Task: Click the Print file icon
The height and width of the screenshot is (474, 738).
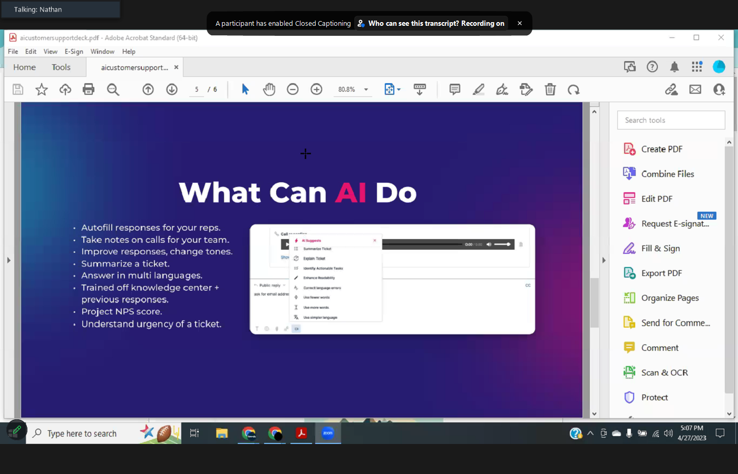Action: [x=89, y=90]
